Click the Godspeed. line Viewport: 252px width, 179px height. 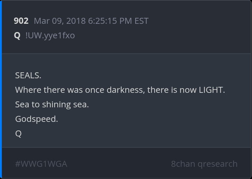tap(36, 119)
